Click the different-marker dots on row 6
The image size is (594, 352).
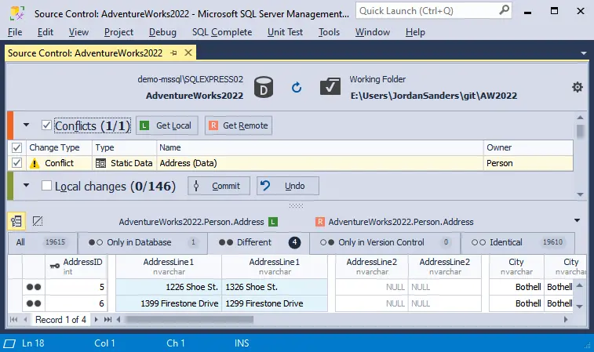[x=34, y=303]
